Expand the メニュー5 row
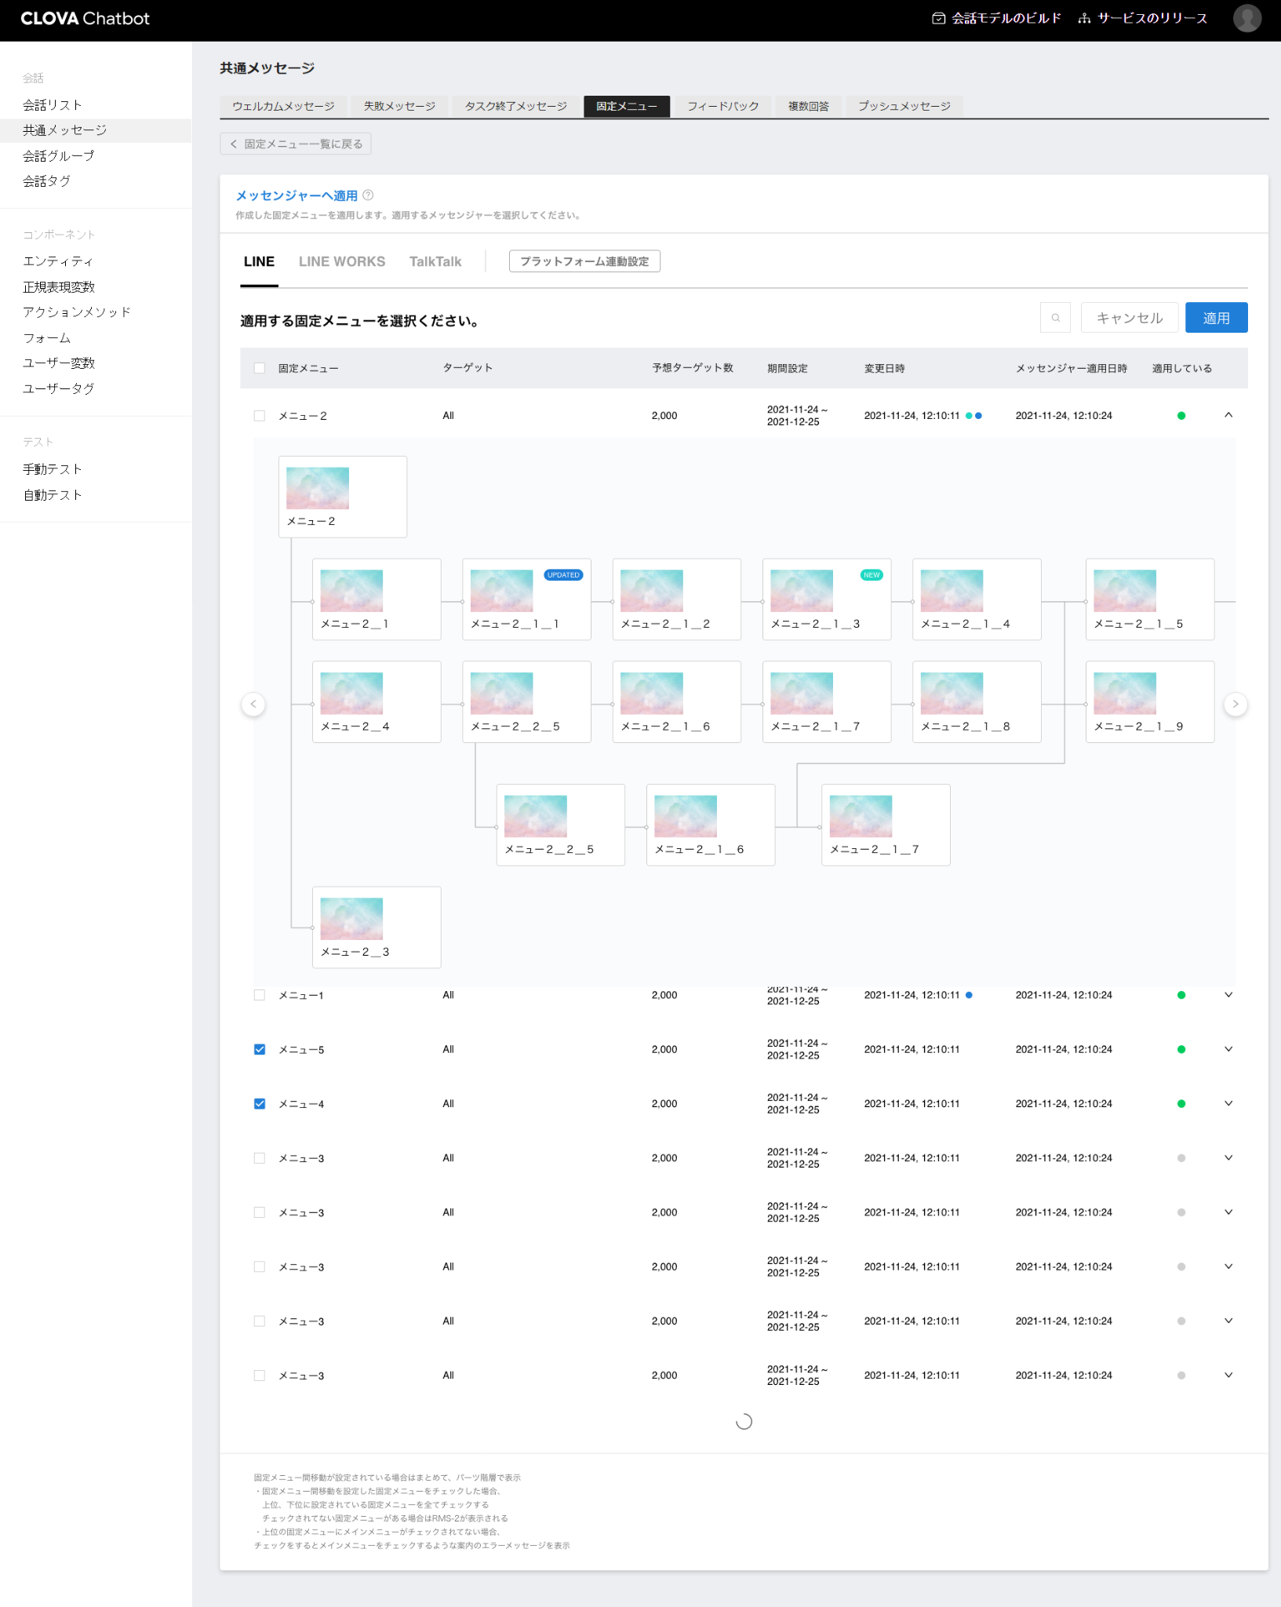1281x1607 pixels. coord(1228,1049)
